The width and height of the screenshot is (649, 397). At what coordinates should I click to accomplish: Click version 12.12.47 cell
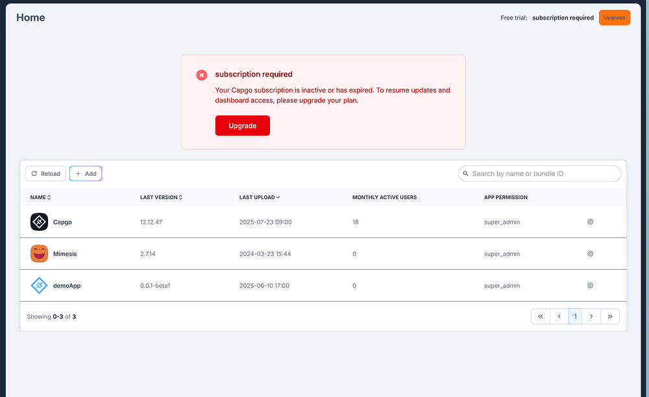pyautogui.click(x=151, y=222)
